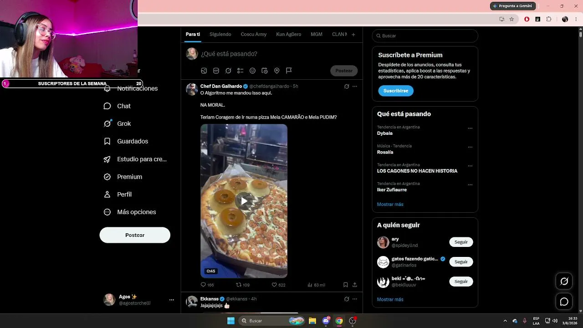Open options for LOS CAGONES NO HACEN HISTORIA

coord(470,166)
